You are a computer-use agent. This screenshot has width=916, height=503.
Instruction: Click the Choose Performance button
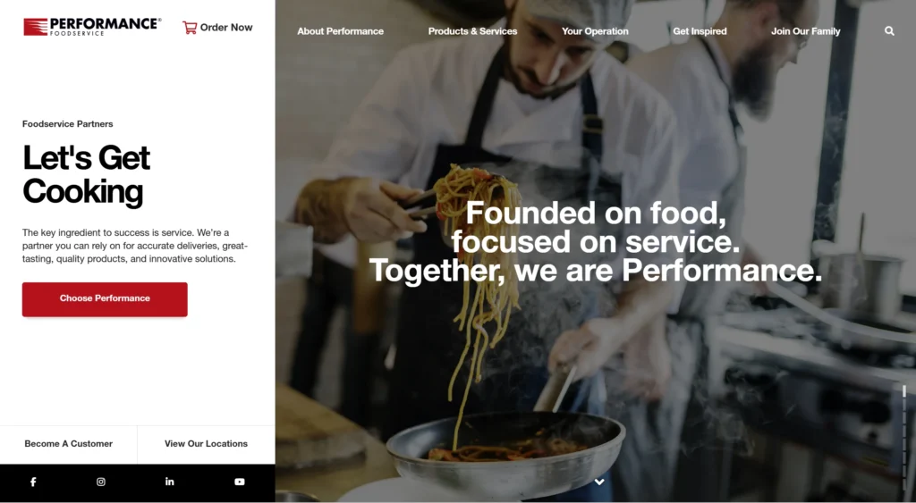tap(106, 299)
